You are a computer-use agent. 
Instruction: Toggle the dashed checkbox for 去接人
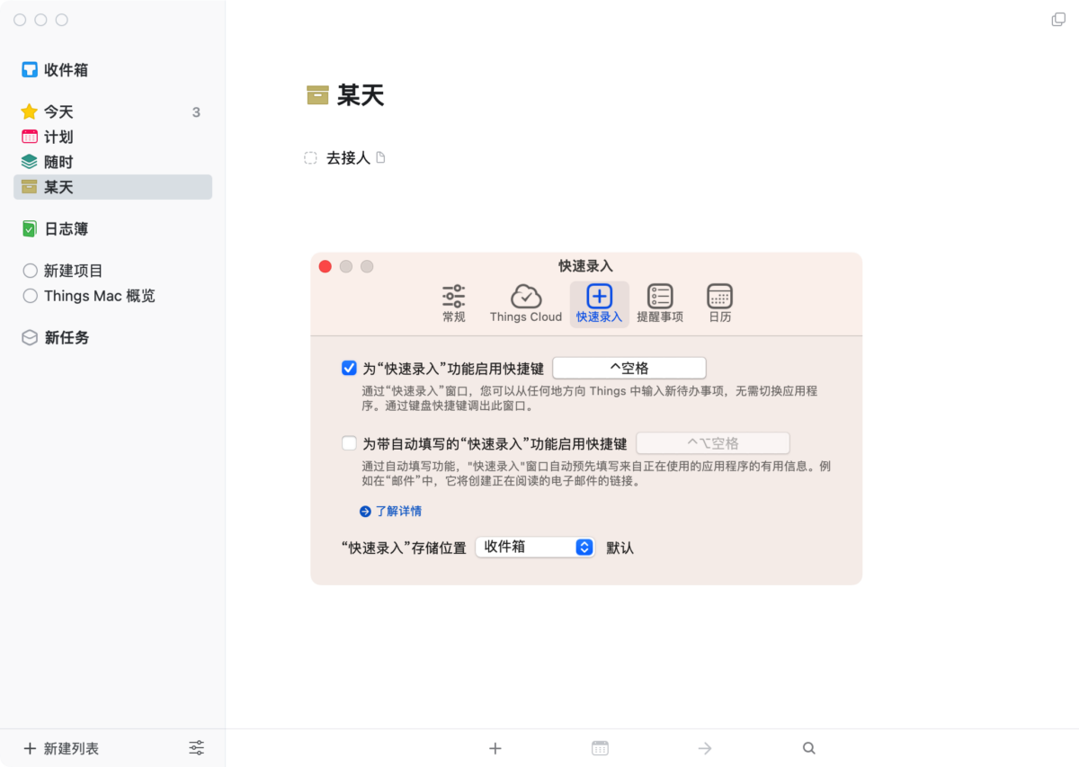[310, 158]
